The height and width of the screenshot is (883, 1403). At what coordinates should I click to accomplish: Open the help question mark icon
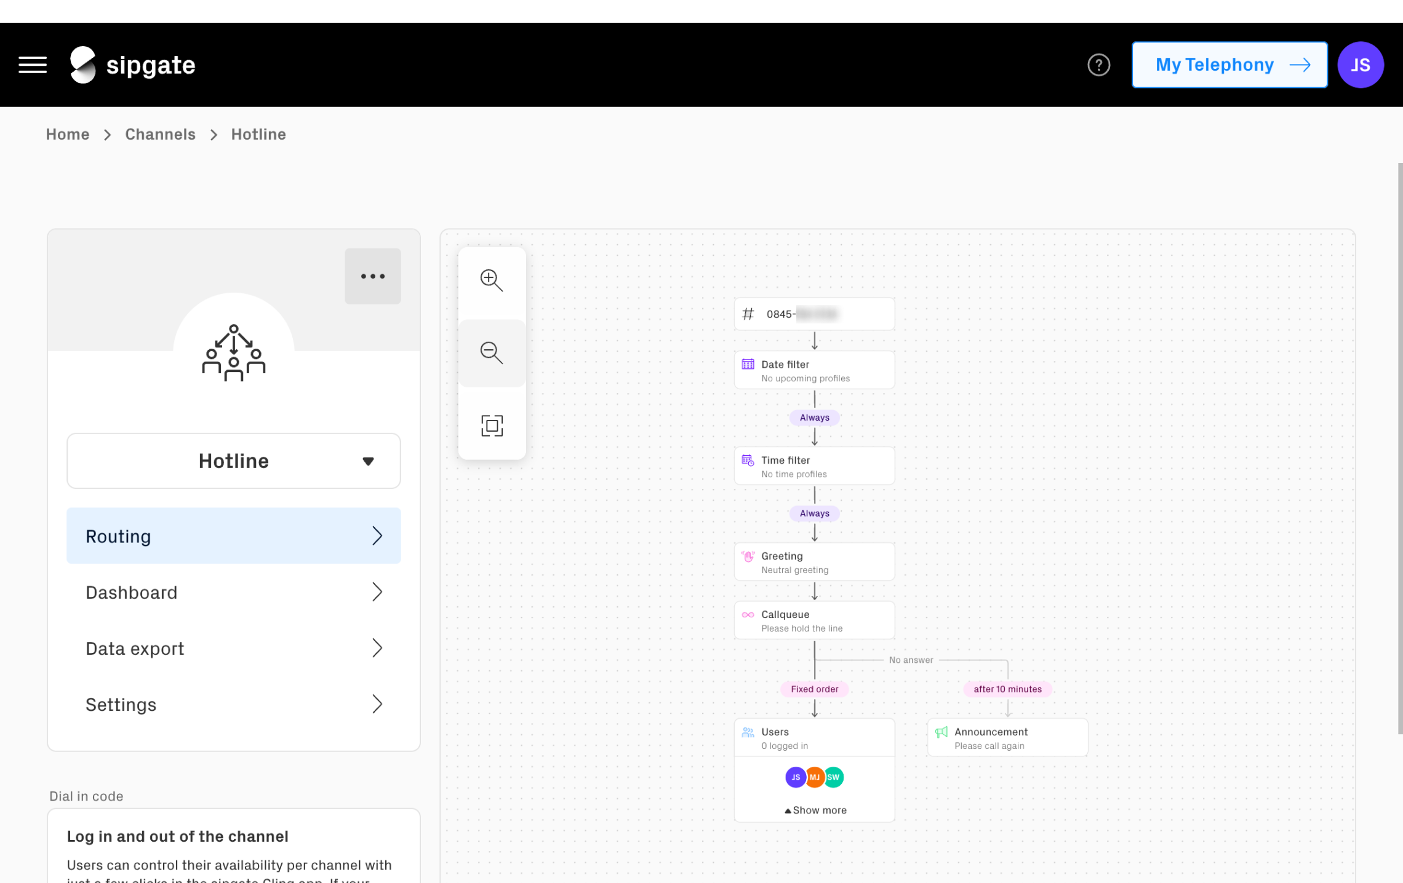(1098, 65)
